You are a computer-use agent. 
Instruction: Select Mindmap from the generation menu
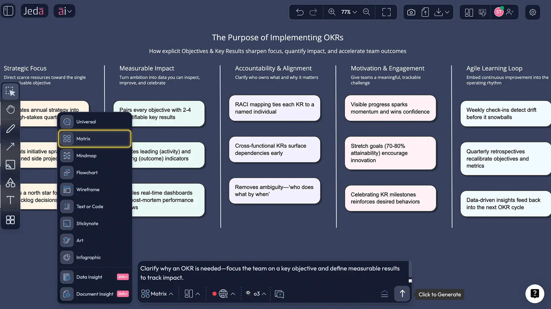[87, 156]
